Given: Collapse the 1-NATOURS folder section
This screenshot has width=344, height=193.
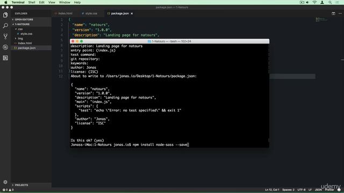Looking at the screenshot, I should 22,24.
